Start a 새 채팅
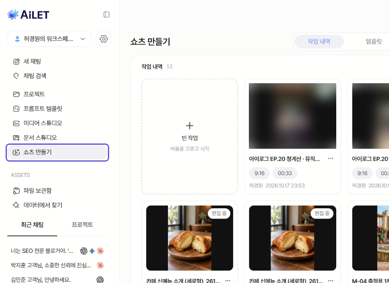 click(x=57, y=62)
